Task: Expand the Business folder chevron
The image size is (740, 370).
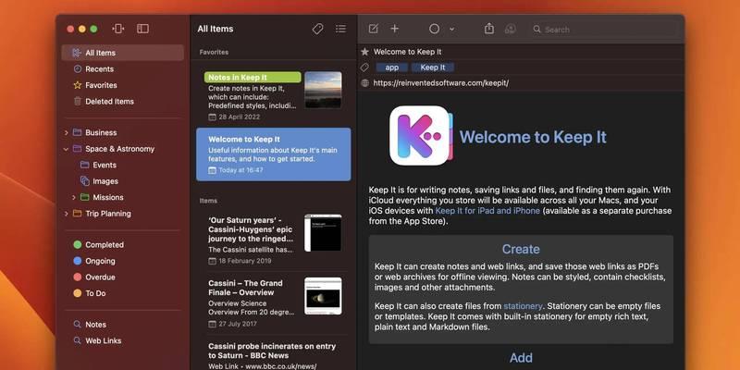Action: [x=66, y=133]
